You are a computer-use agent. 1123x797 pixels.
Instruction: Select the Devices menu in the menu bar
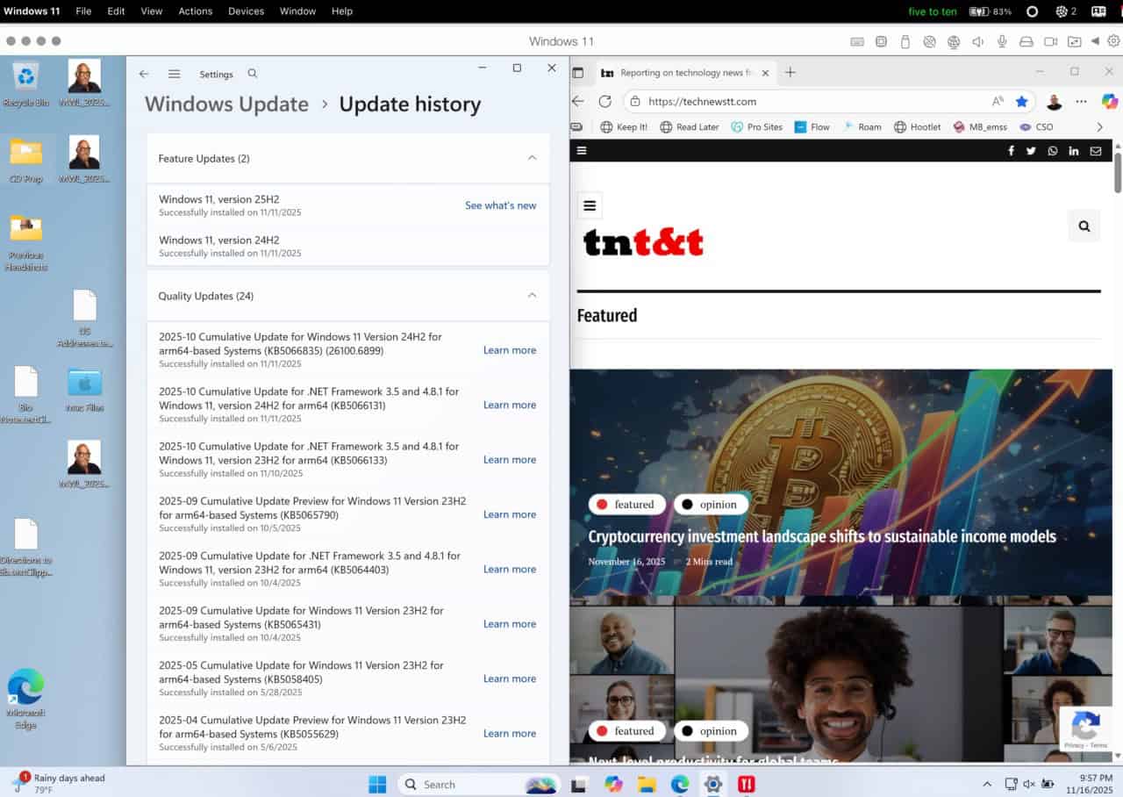coord(245,11)
